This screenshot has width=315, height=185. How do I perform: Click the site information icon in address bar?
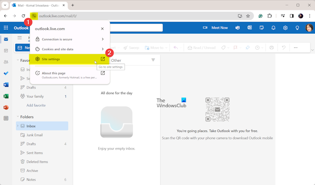34,16
